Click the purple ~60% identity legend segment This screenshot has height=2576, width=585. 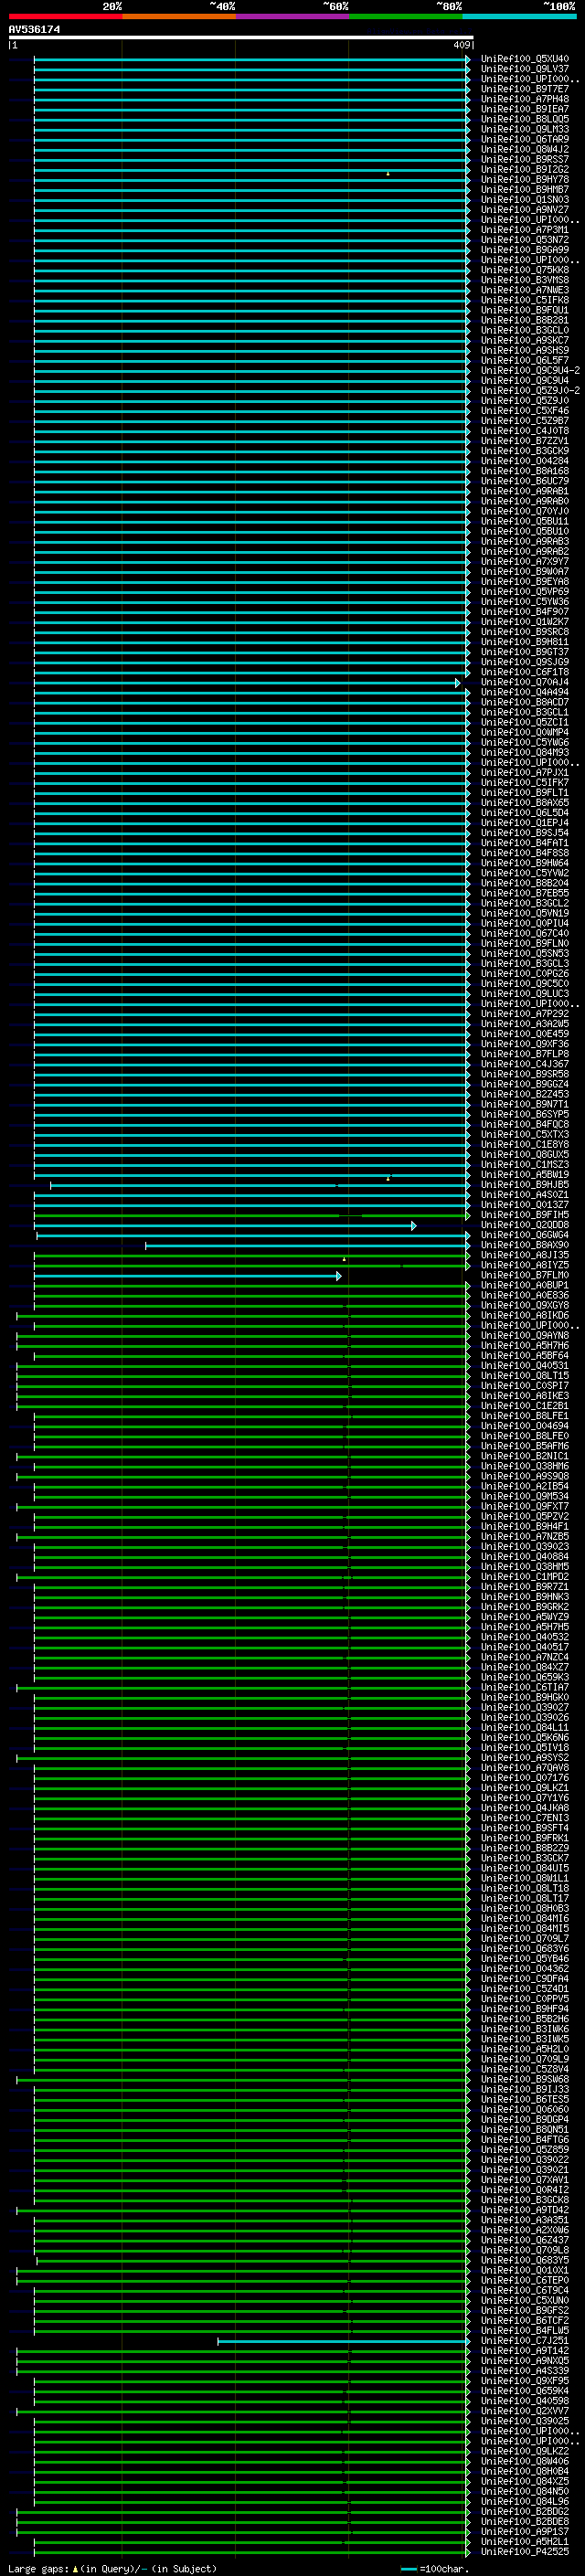point(292,16)
